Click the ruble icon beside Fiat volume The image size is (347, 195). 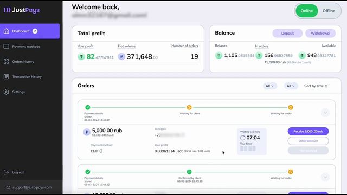(x=121, y=56)
